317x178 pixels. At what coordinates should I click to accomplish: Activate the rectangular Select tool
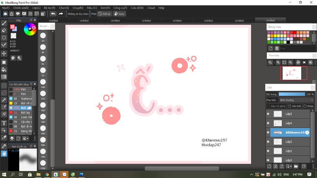click(4, 86)
